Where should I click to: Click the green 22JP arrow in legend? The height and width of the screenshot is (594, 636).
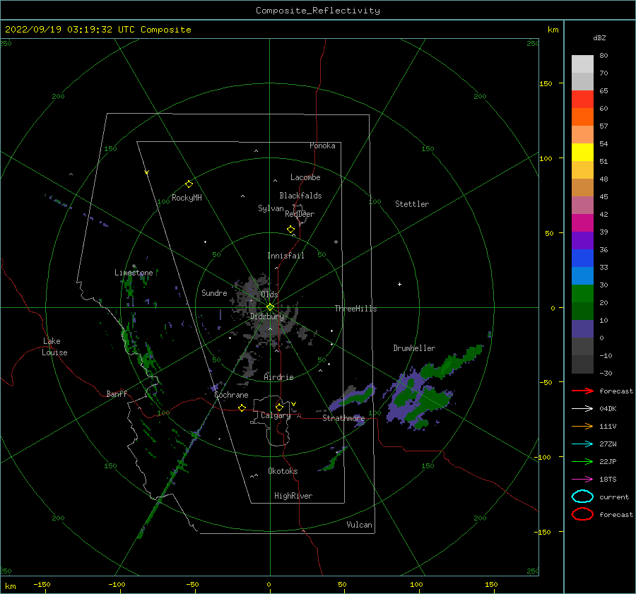point(582,461)
